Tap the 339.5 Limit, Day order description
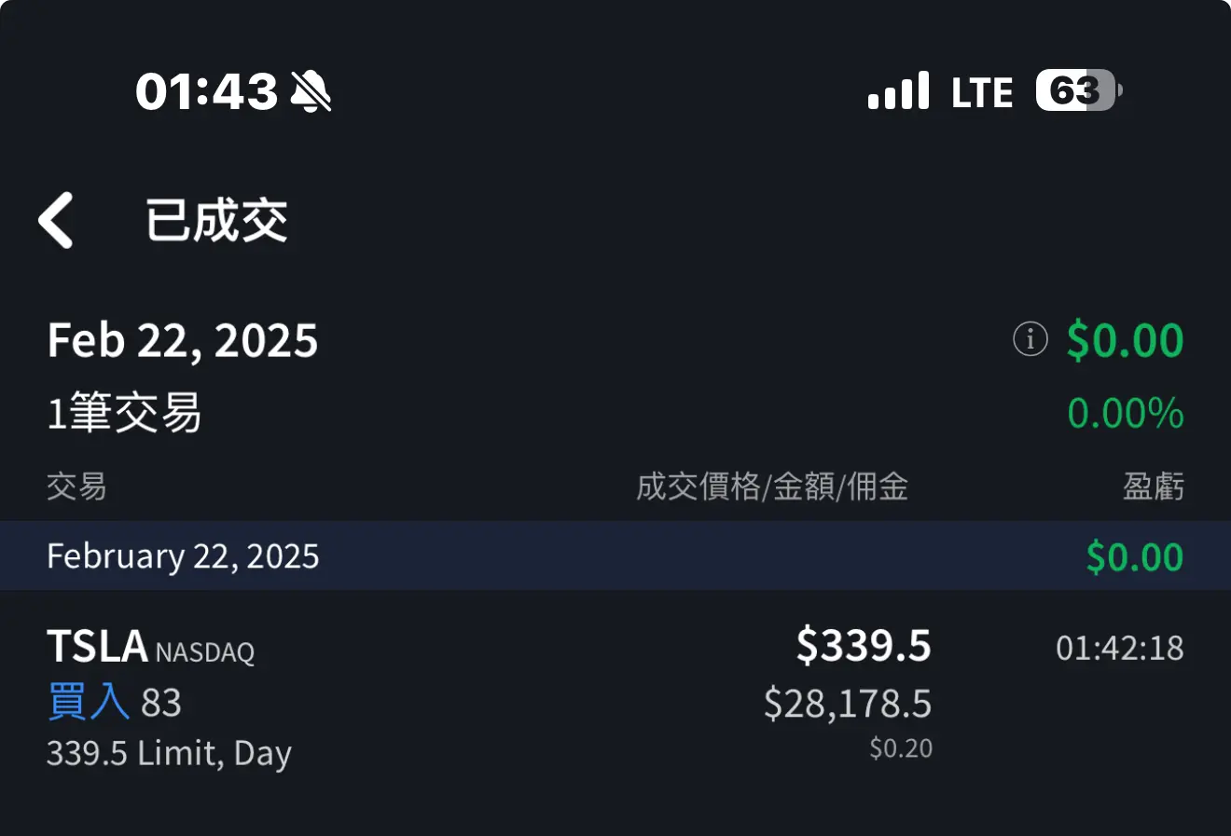Viewport: 1231px width, 836px height. point(168,753)
